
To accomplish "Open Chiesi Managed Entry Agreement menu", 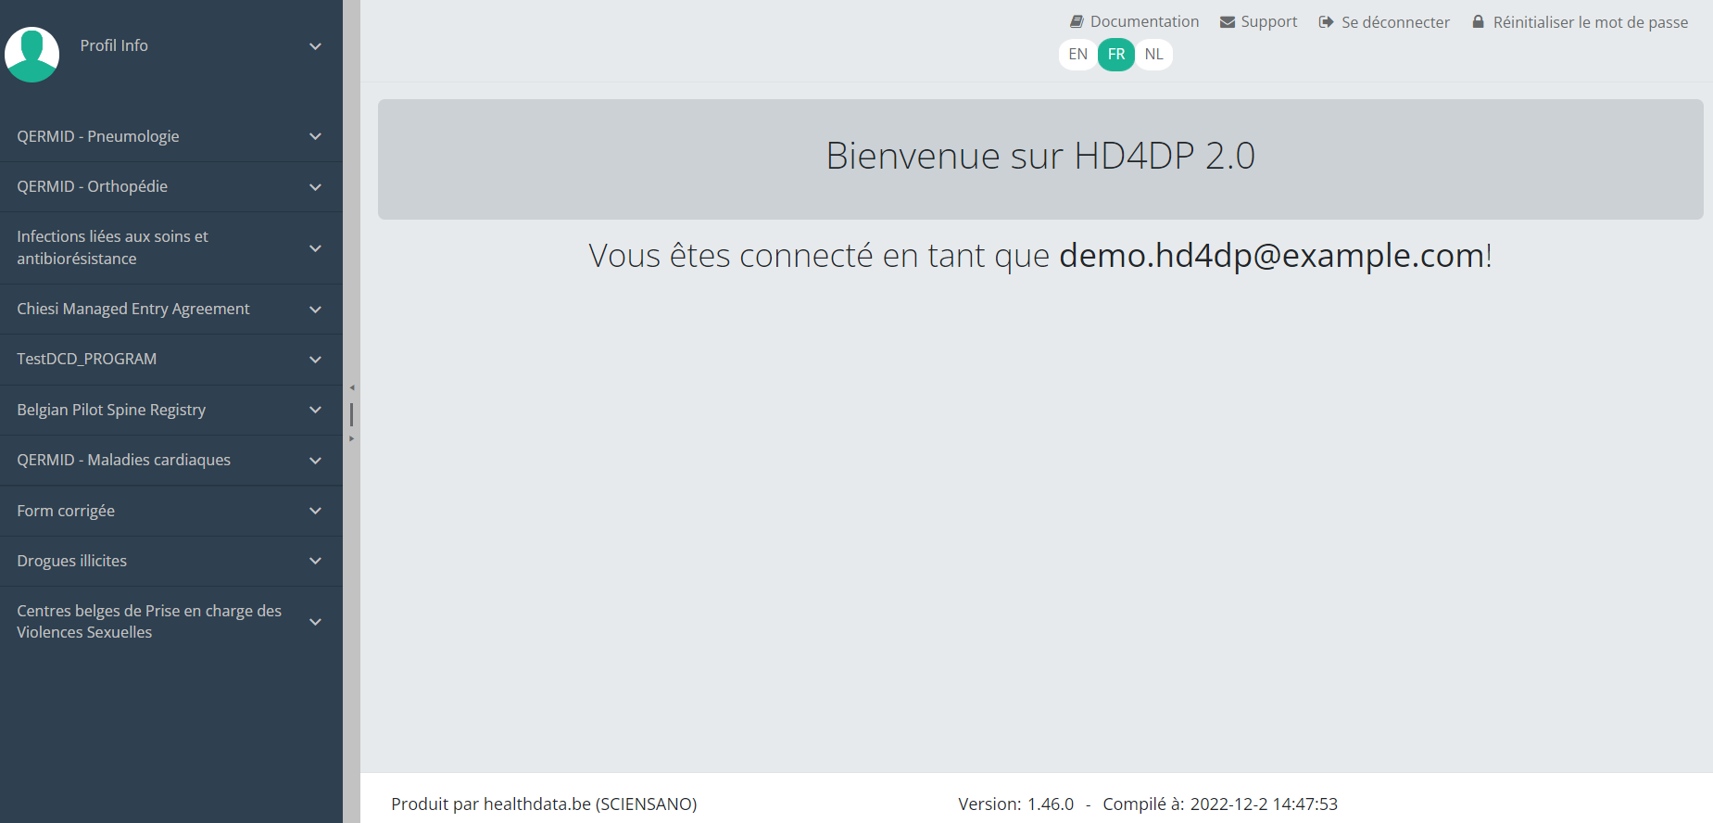I will tap(133, 309).
